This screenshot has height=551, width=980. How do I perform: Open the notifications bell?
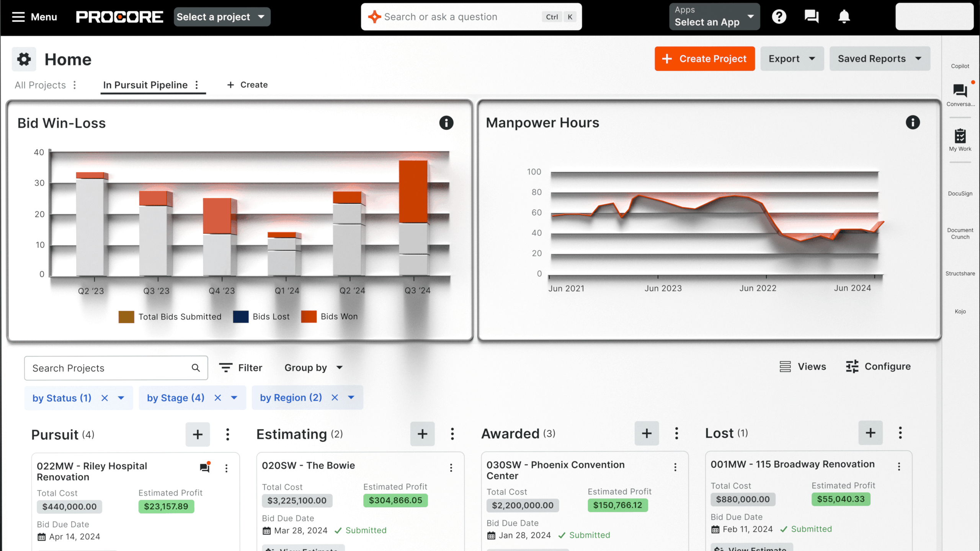(x=844, y=17)
